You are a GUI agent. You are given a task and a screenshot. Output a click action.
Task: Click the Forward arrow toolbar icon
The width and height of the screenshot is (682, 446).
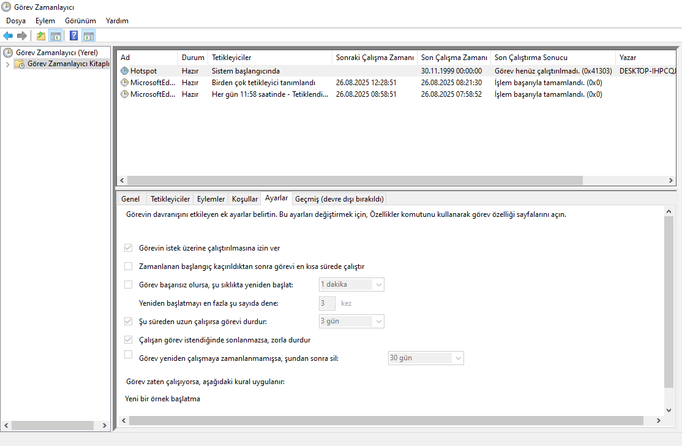(x=22, y=36)
